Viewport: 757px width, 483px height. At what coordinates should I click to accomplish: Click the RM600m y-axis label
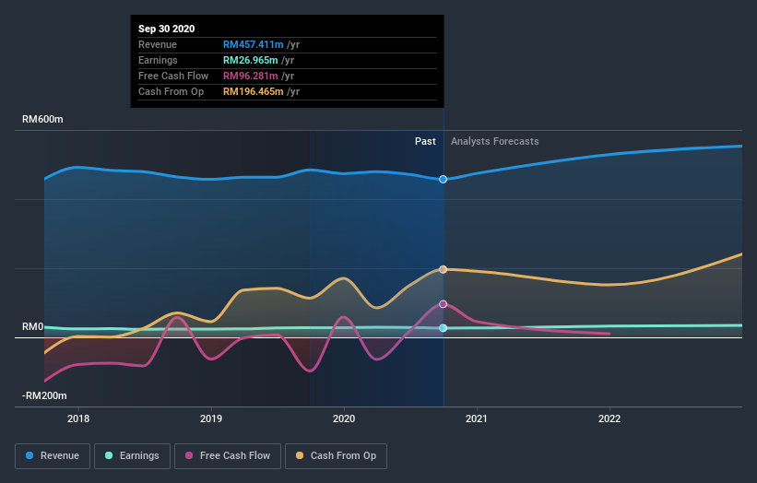point(42,119)
